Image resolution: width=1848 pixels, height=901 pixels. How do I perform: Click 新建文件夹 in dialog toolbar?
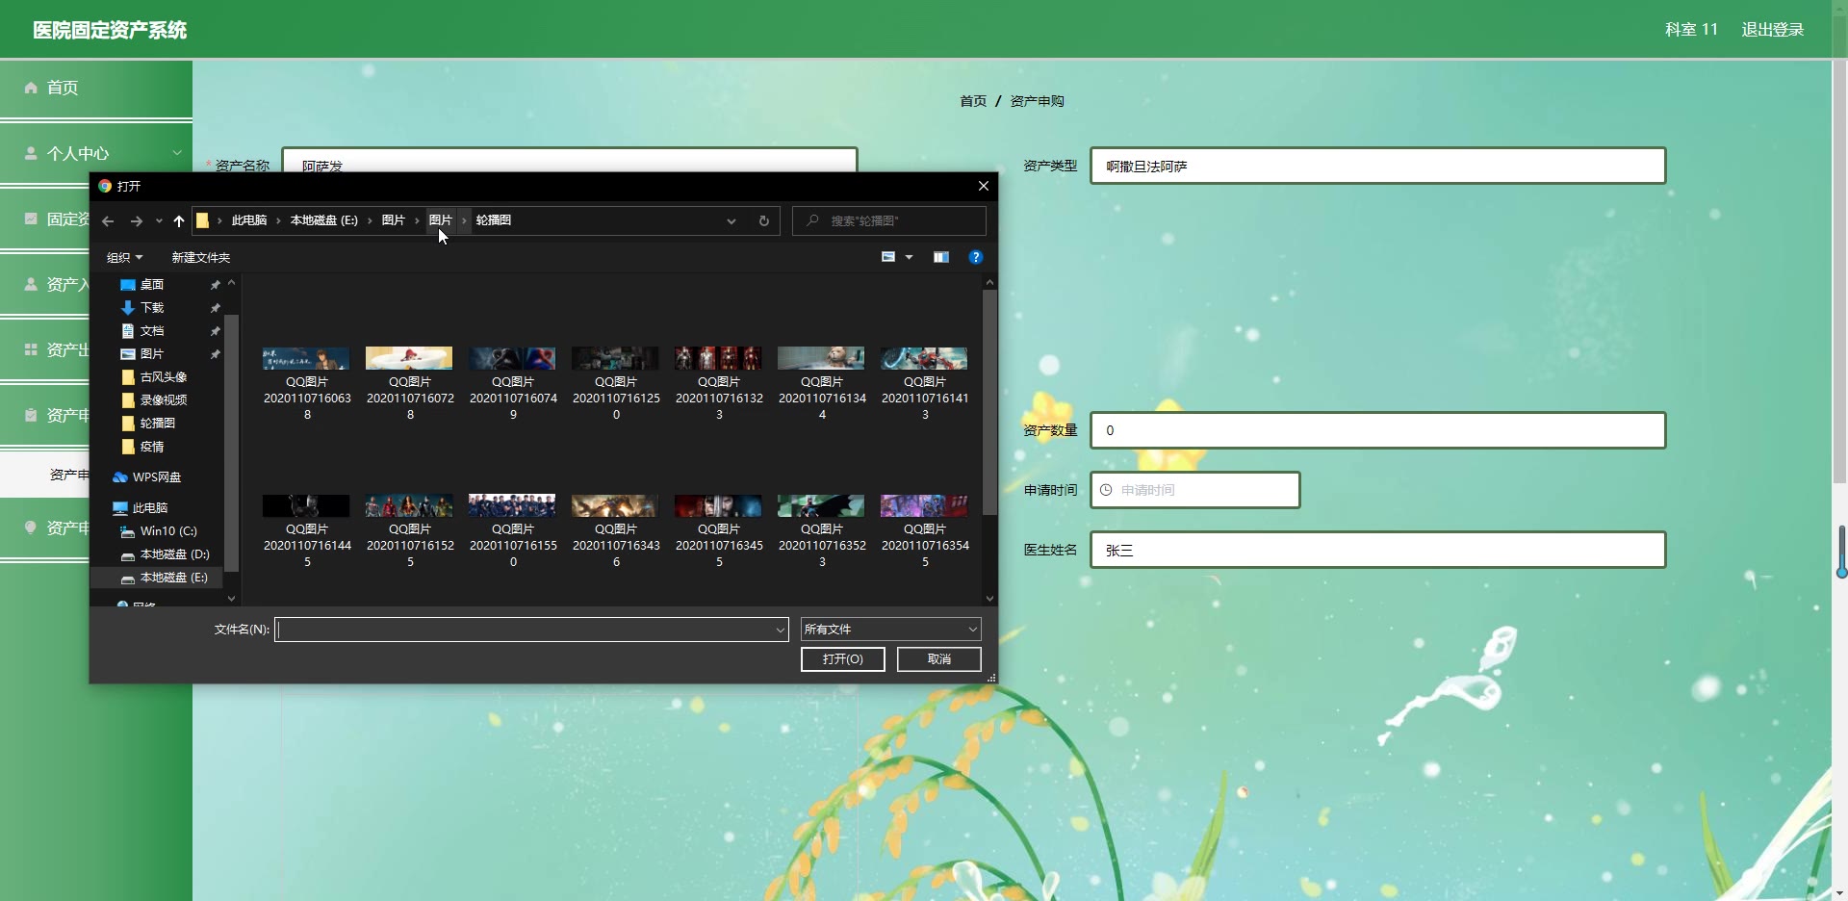tap(200, 258)
